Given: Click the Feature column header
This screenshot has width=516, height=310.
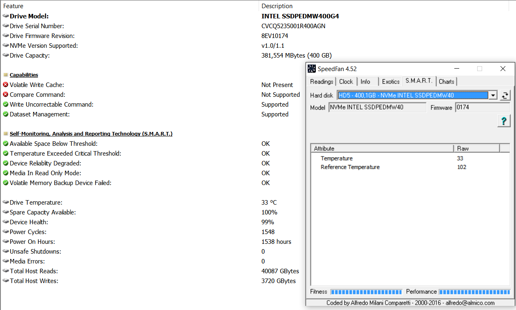Looking at the screenshot, I should [x=130, y=6].
